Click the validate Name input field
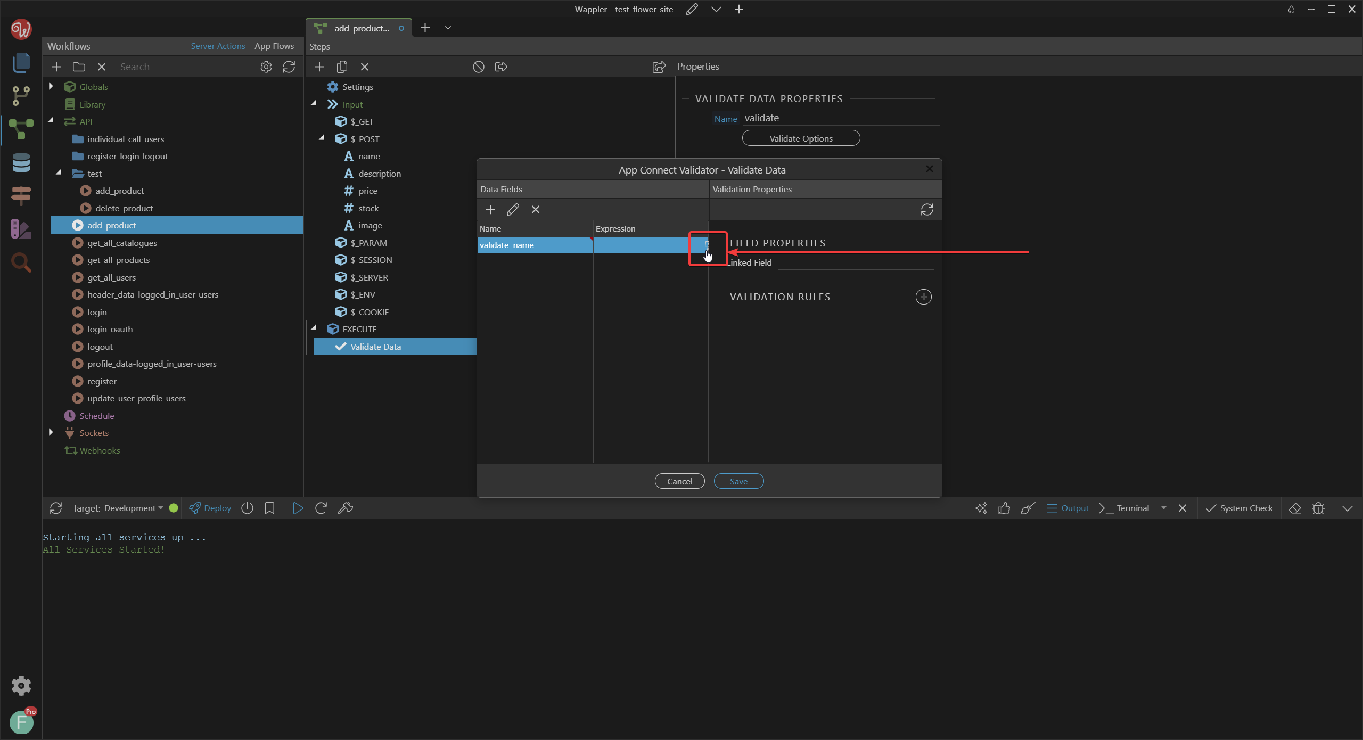 [x=841, y=118]
